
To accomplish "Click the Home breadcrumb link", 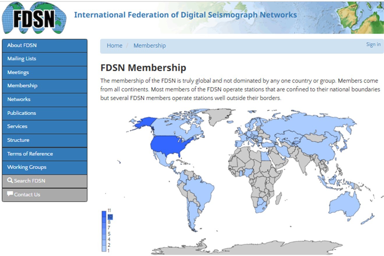I will (x=114, y=45).
